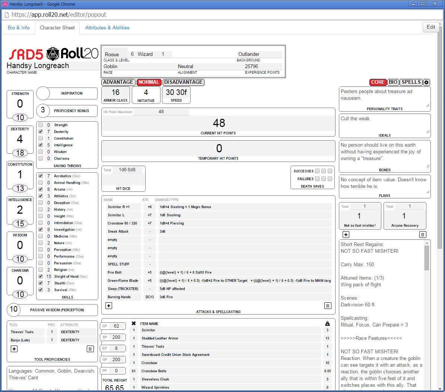445x392 pixels.
Task: Uncheck Arcana skill proficiency
Action: 41,189
